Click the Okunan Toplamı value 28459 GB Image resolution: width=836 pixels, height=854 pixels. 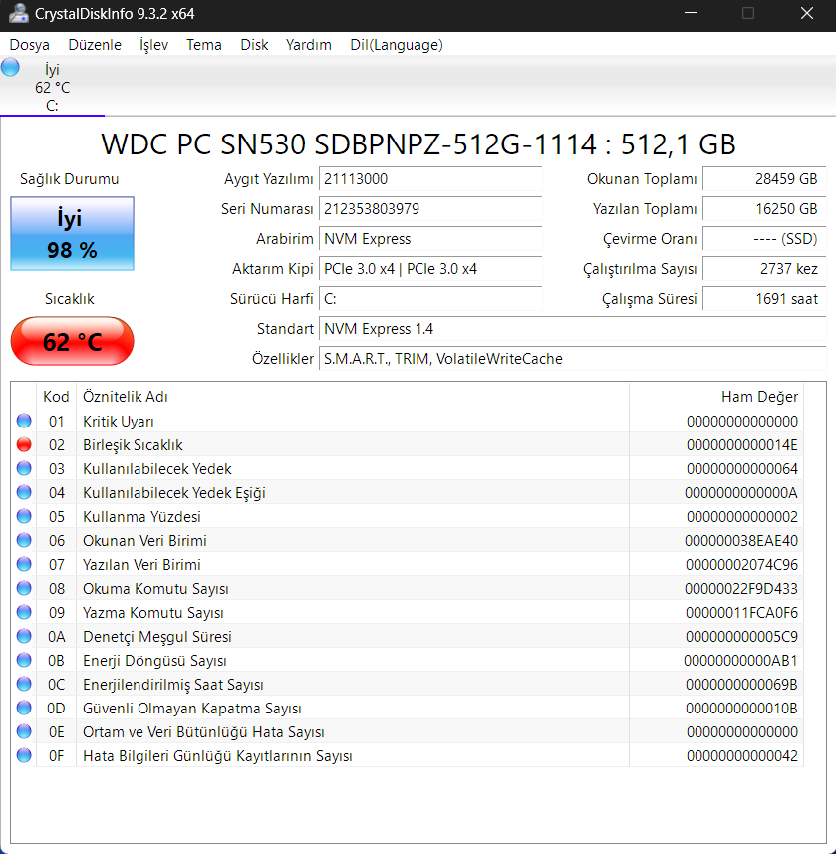(764, 179)
